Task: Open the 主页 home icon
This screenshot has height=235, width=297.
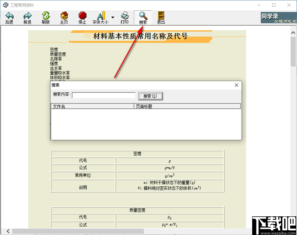Action: (64, 18)
